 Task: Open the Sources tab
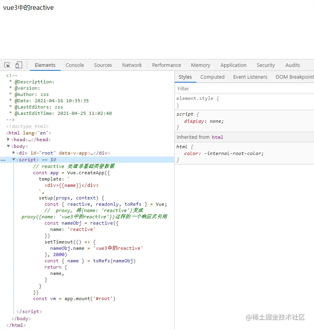[x=103, y=65]
